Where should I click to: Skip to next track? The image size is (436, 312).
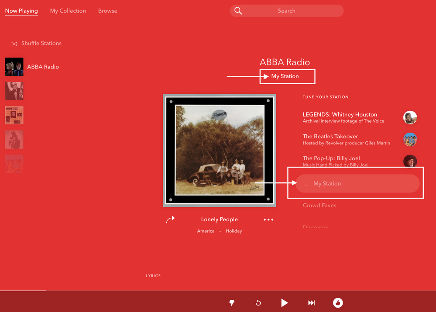click(x=312, y=303)
